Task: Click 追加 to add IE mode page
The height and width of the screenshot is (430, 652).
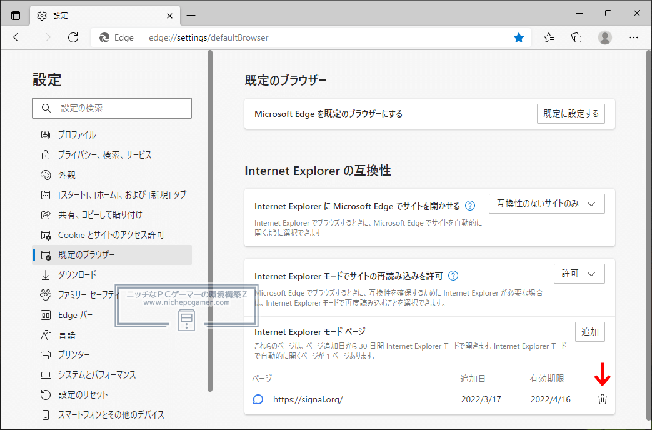Action: click(x=589, y=332)
